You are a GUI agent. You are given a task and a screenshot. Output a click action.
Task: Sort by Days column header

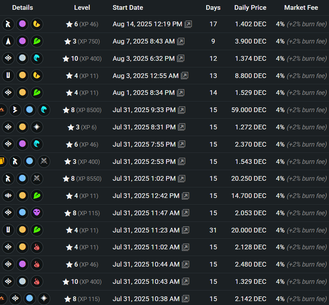pos(213,8)
